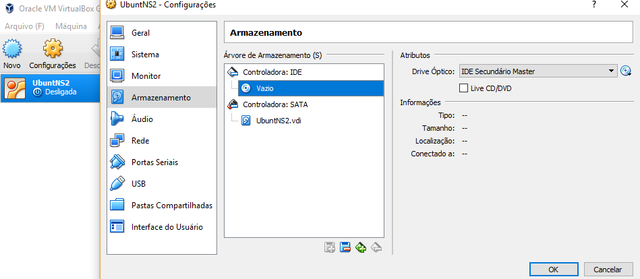Viewport: 640px width, 279px height.
Task: Open the Arquivo (F) menu
Action: 24,26
